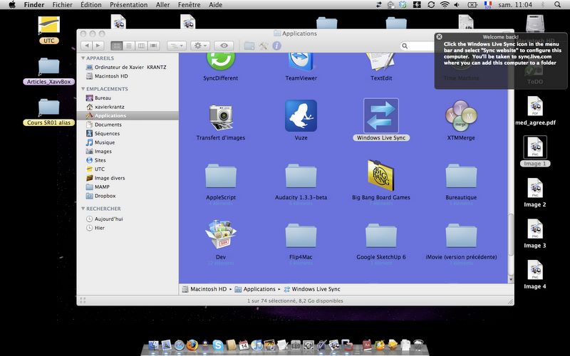
Task: Open the Aide menu
Action: tap(216, 5)
